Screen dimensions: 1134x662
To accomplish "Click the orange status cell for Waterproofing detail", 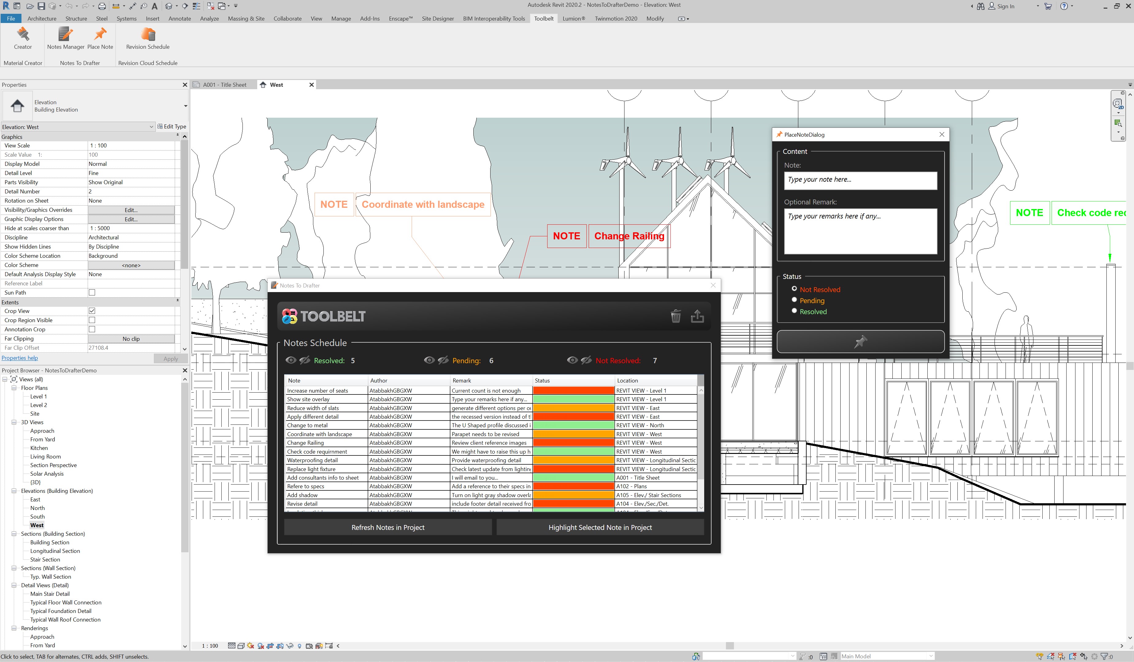I will pyautogui.click(x=573, y=460).
